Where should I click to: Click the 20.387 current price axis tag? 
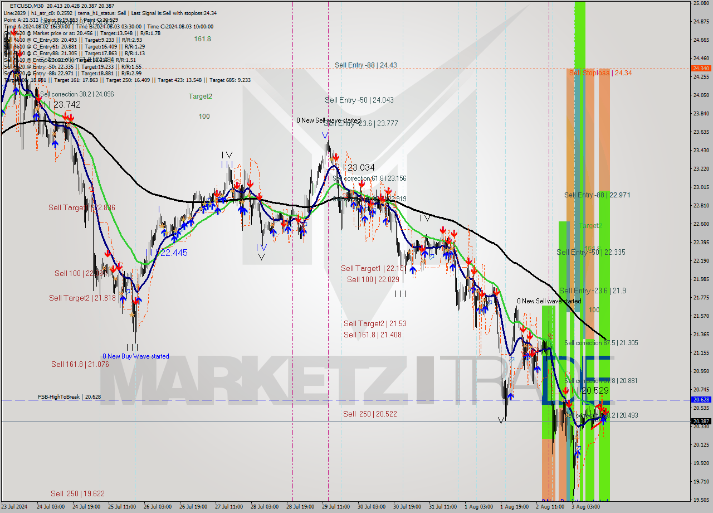tap(701, 422)
